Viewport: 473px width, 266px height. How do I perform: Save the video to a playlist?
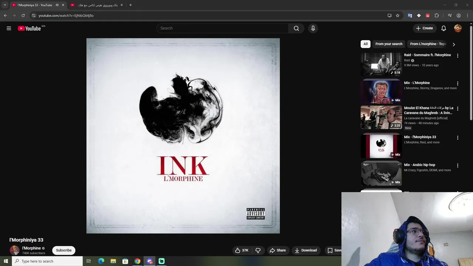(x=334, y=250)
